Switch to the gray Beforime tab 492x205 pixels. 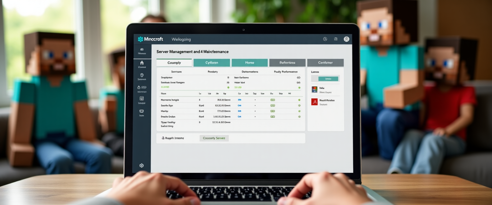click(287, 63)
